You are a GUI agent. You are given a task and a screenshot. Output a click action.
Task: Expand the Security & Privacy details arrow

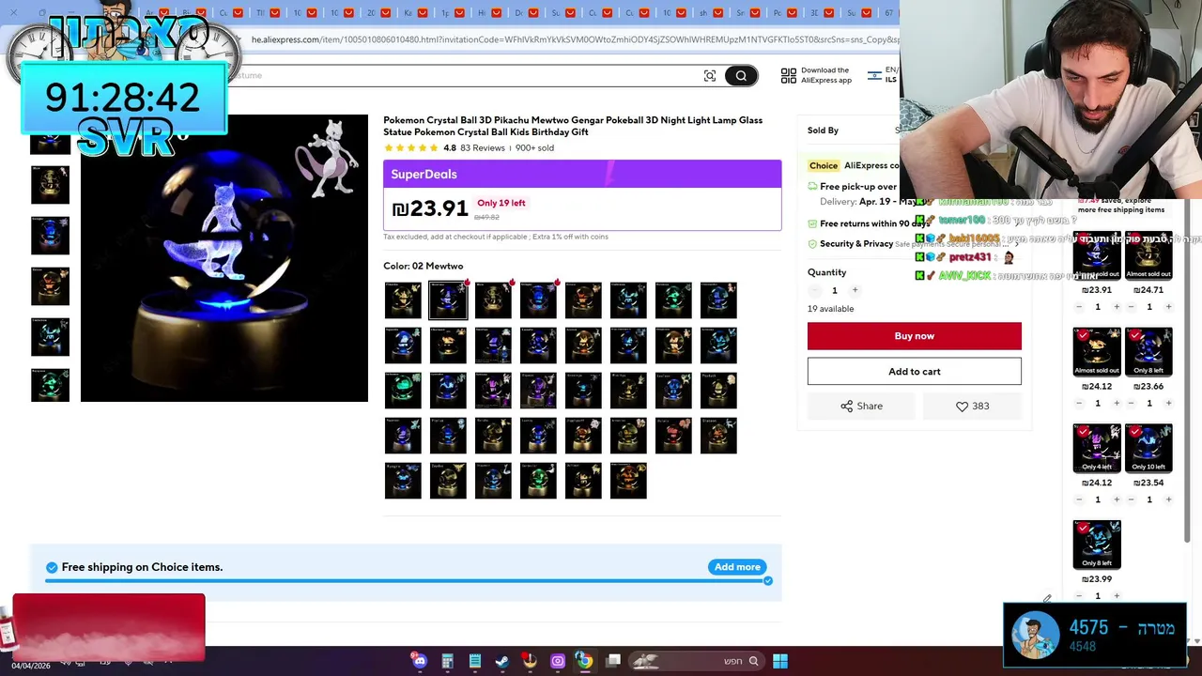click(1016, 244)
